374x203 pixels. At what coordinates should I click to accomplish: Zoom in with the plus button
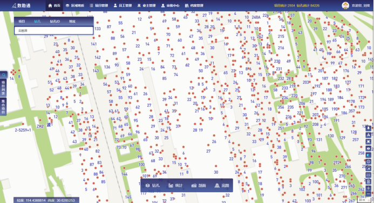tap(369, 188)
